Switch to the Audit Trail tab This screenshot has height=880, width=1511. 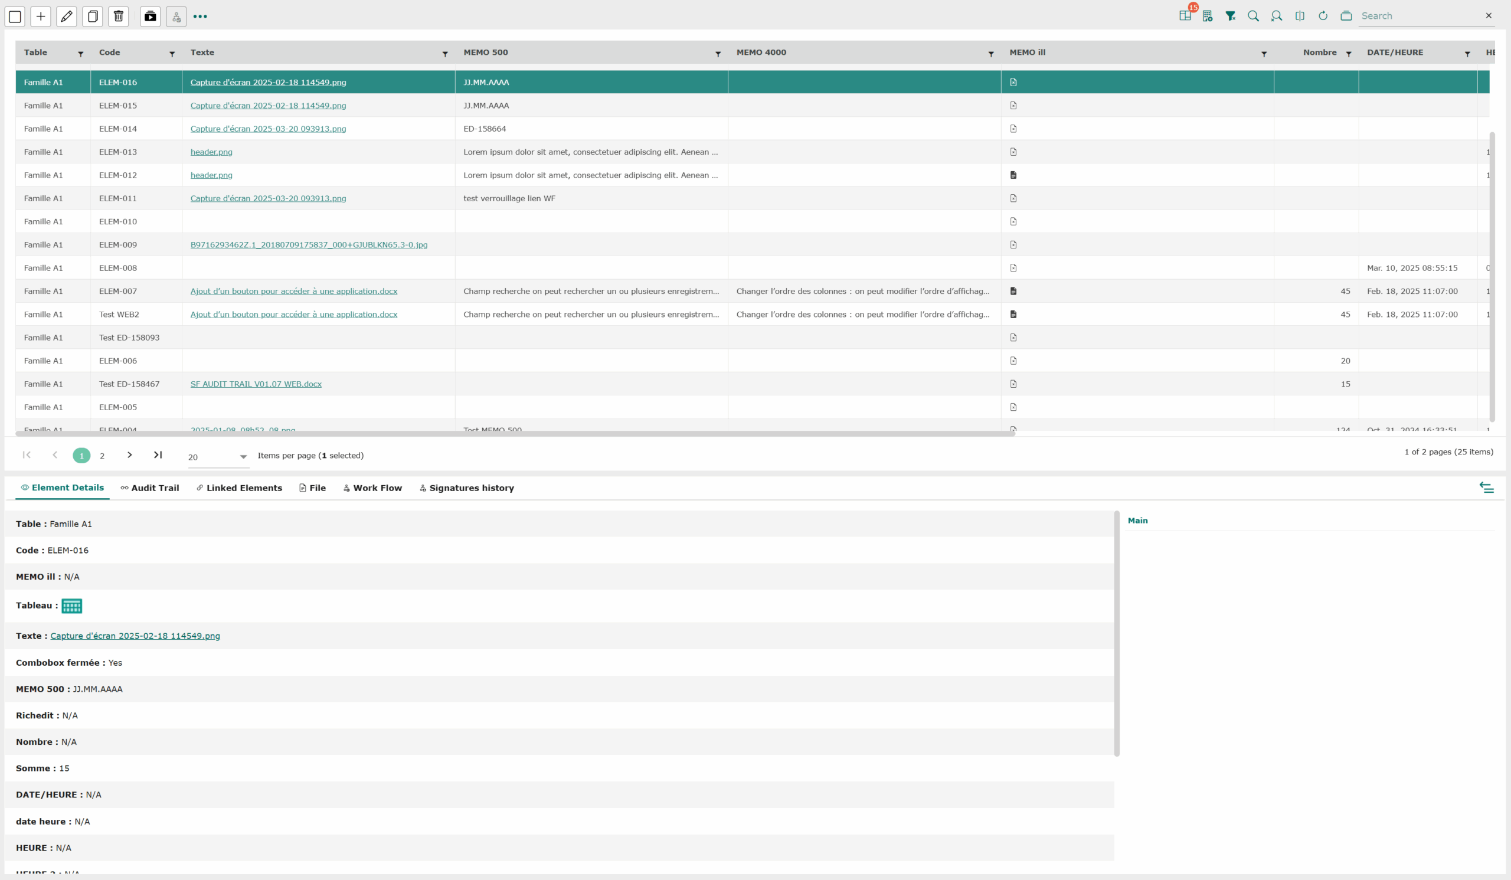click(149, 488)
